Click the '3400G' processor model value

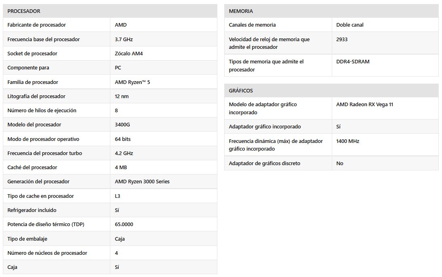coord(122,125)
